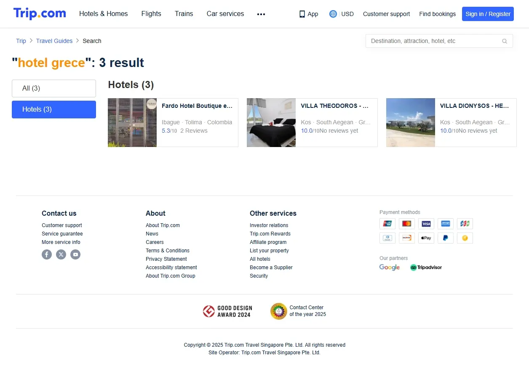
Task: Open About Trip.com link
Action: click(x=163, y=225)
